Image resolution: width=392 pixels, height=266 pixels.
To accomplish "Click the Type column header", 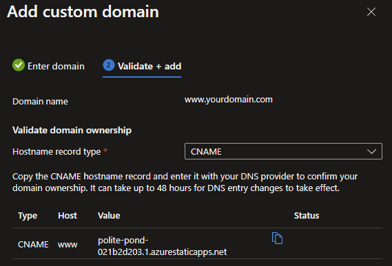I will click(28, 216).
